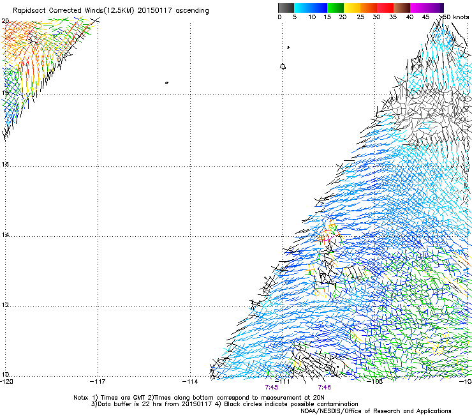Click the '>50 knots' legend label
The height and width of the screenshot is (415, 472).
point(454,17)
